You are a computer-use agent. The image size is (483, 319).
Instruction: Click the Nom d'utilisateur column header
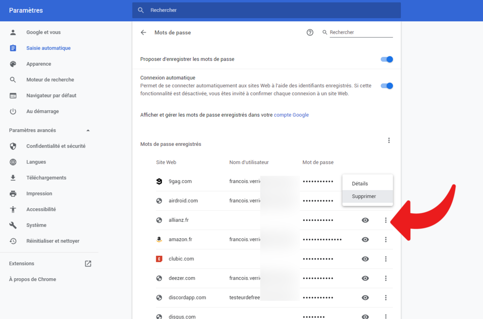[249, 162]
